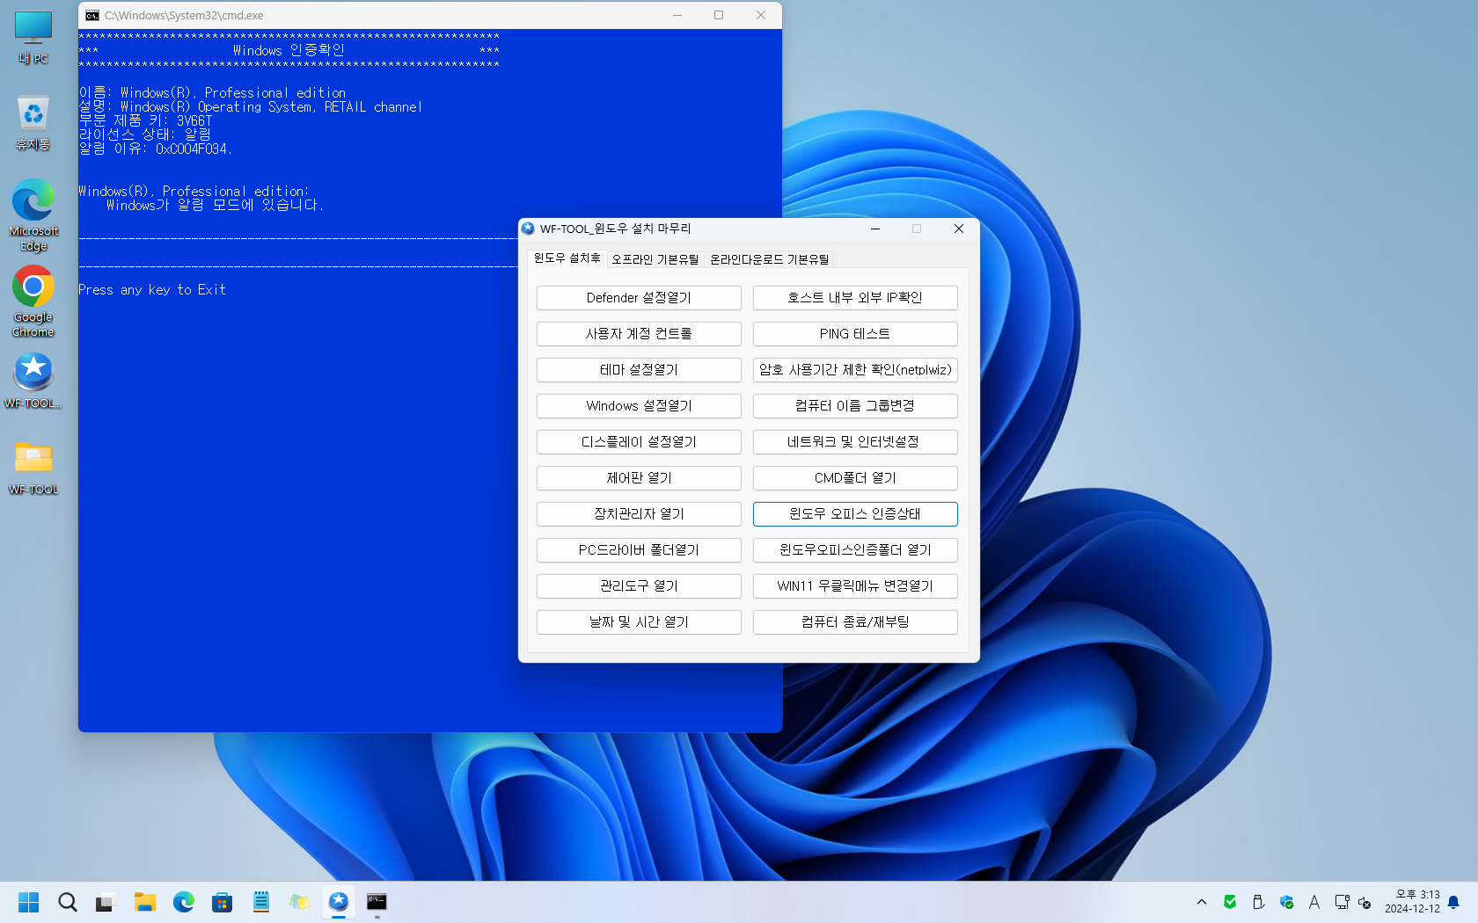The width and height of the screenshot is (1478, 923).
Task: Run the PING 테스트 button
Action: [855, 334]
